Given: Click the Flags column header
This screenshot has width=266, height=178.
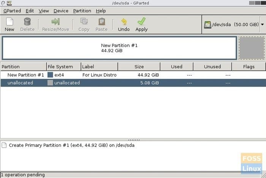Looking at the screenshot, I should click(249, 66).
